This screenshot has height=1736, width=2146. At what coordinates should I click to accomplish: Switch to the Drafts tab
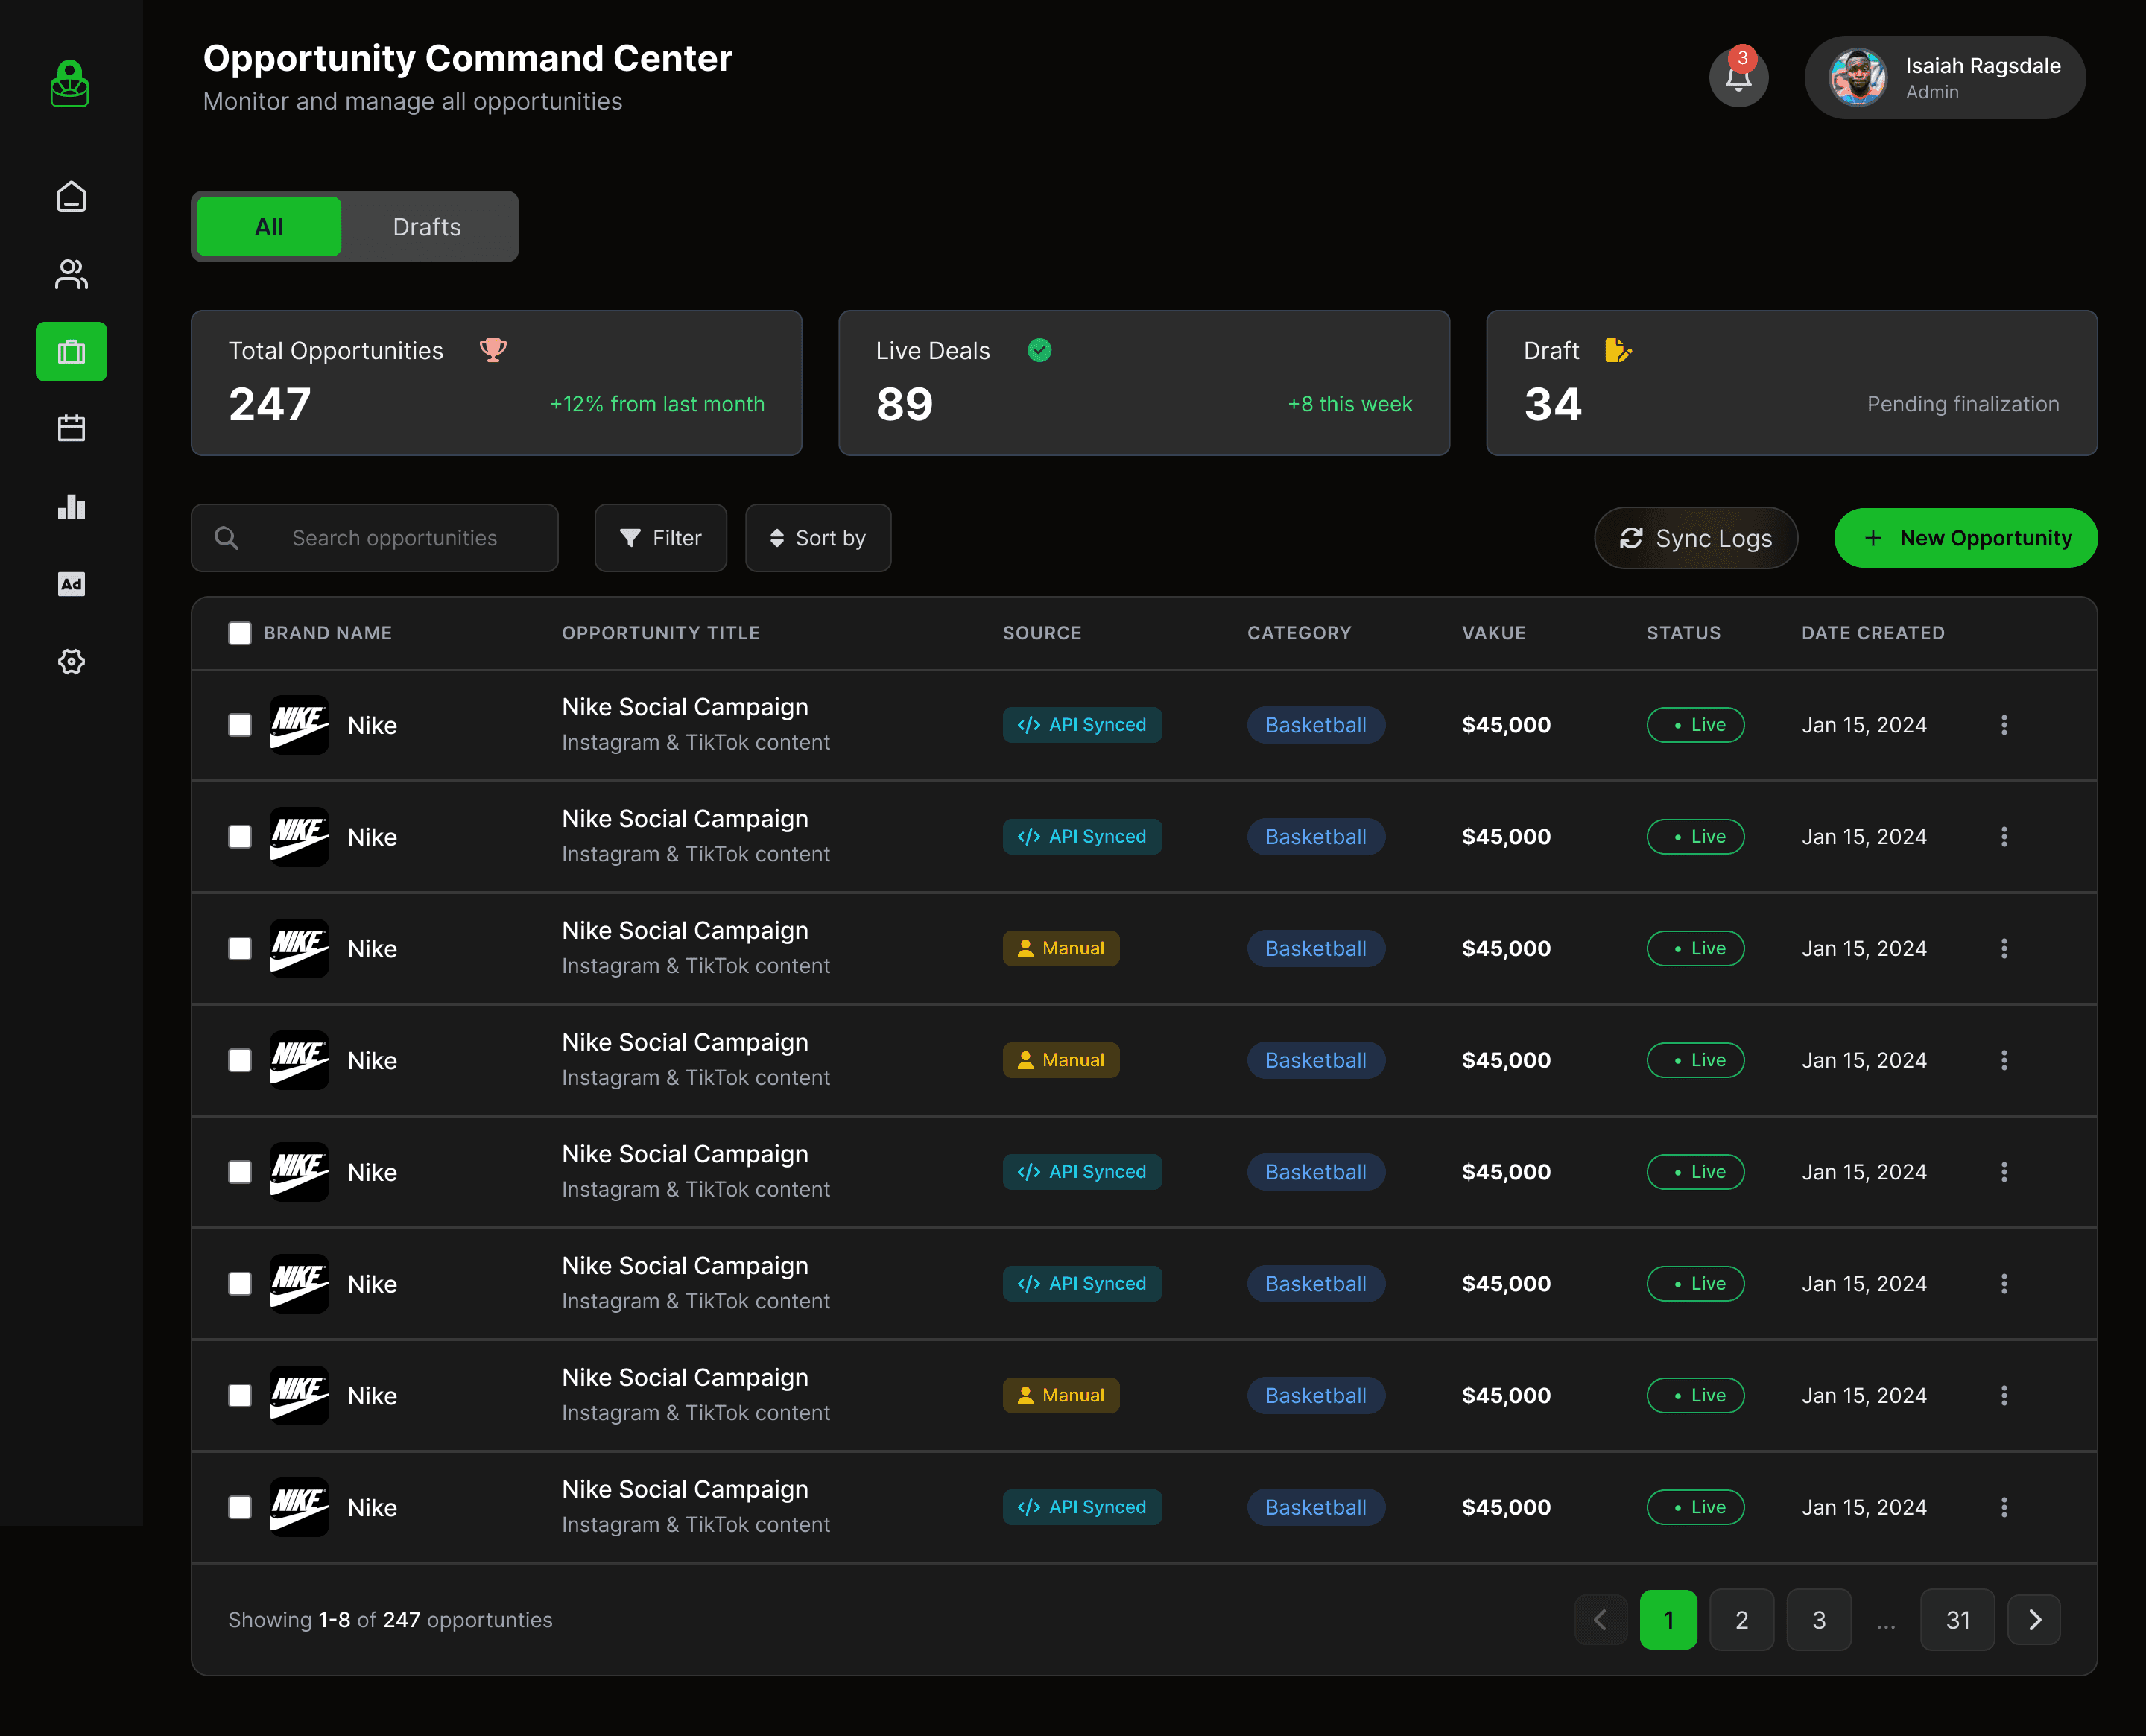(x=427, y=227)
